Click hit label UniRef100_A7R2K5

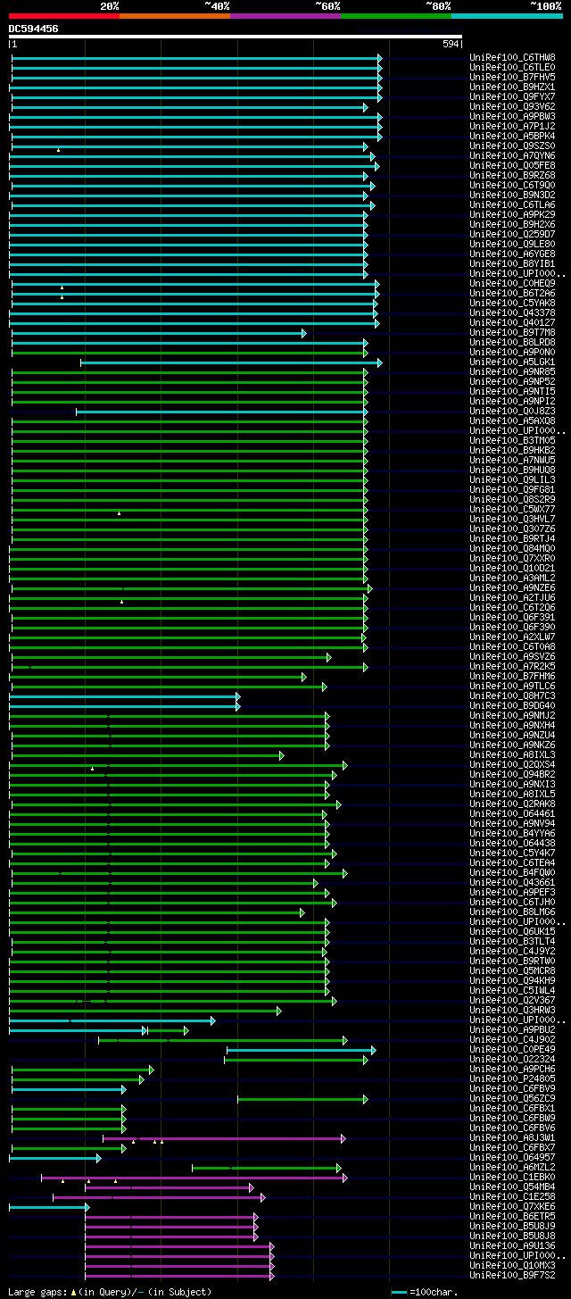click(x=512, y=666)
